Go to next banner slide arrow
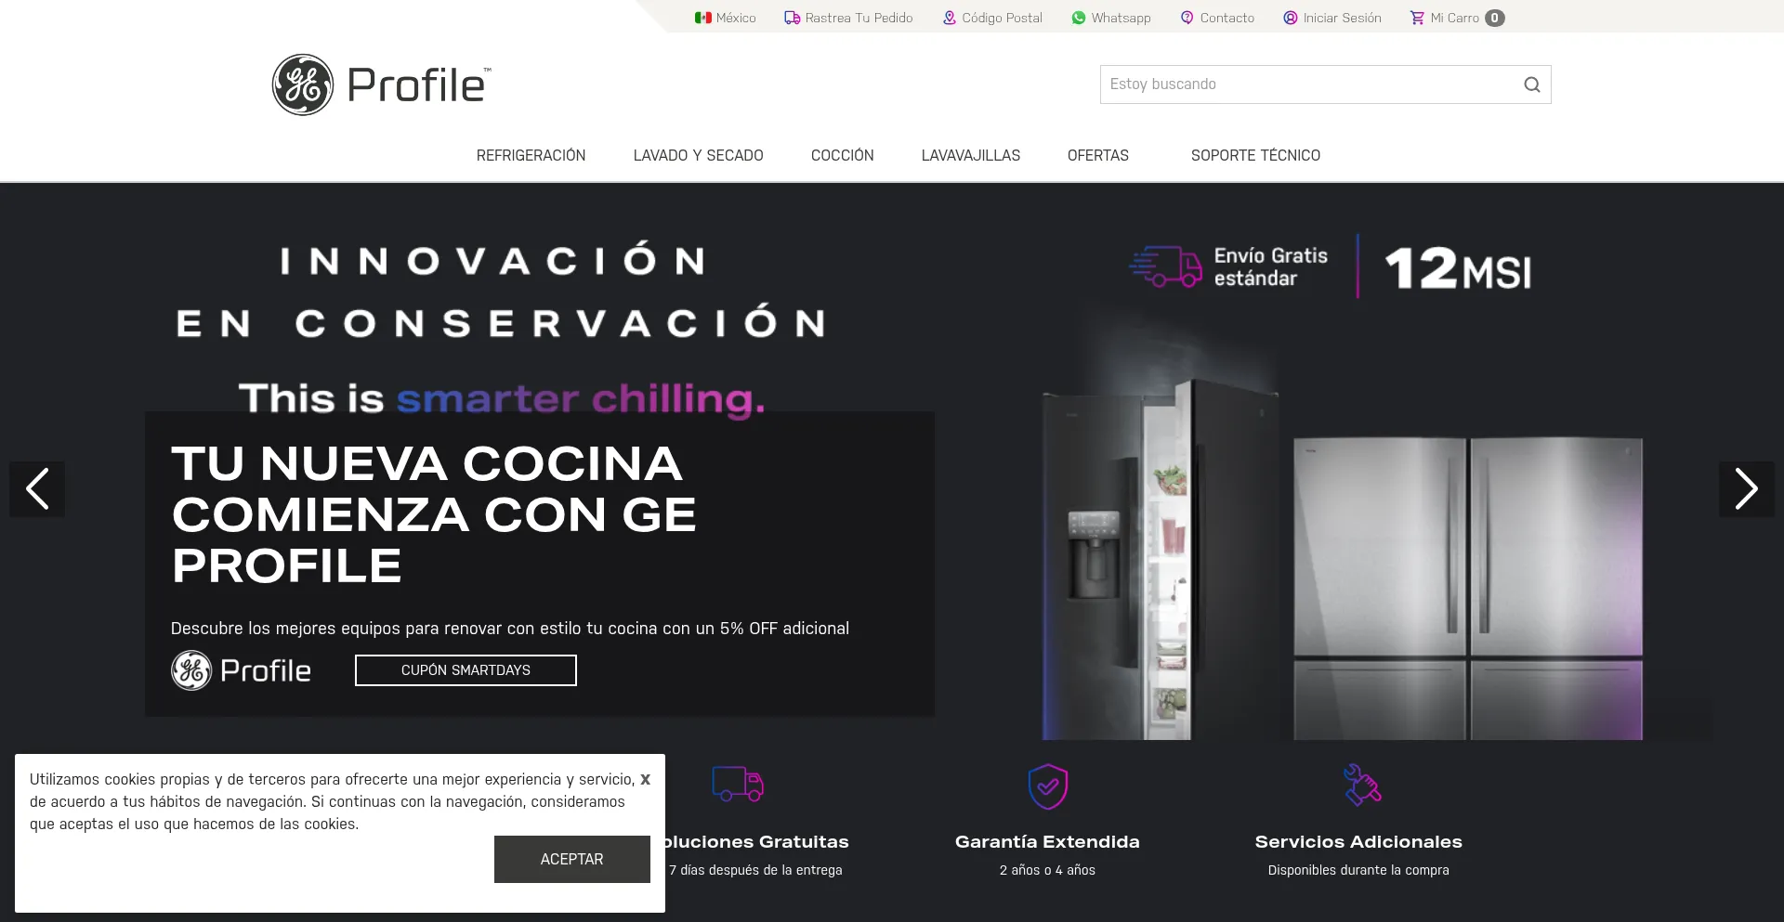The image size is (1784, 922). click(x=1746, y=489)
